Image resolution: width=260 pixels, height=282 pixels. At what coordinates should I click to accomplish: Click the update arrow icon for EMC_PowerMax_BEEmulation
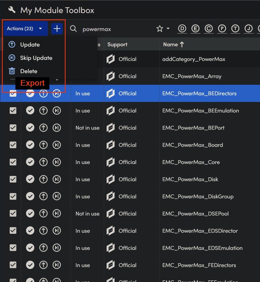43,111
